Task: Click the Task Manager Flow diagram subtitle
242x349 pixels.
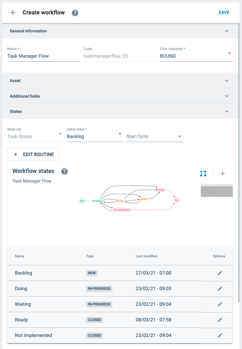Action: [32, 181]
